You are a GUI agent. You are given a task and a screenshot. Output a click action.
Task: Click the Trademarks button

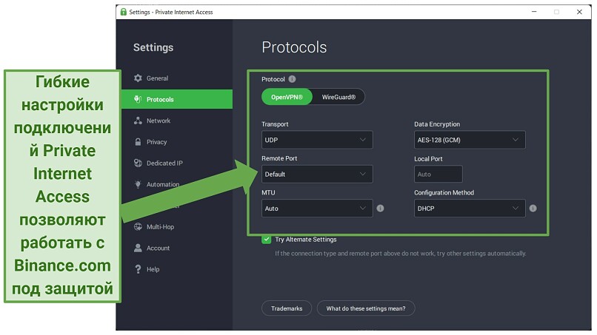pyautogui.click(x=287, y=308)
